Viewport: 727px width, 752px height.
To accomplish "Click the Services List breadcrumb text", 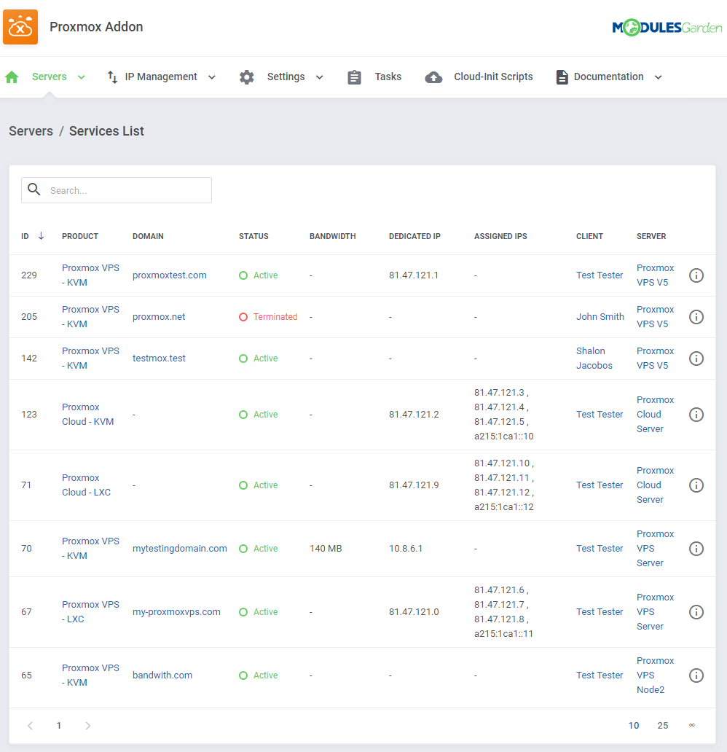I will click(106, 131).
